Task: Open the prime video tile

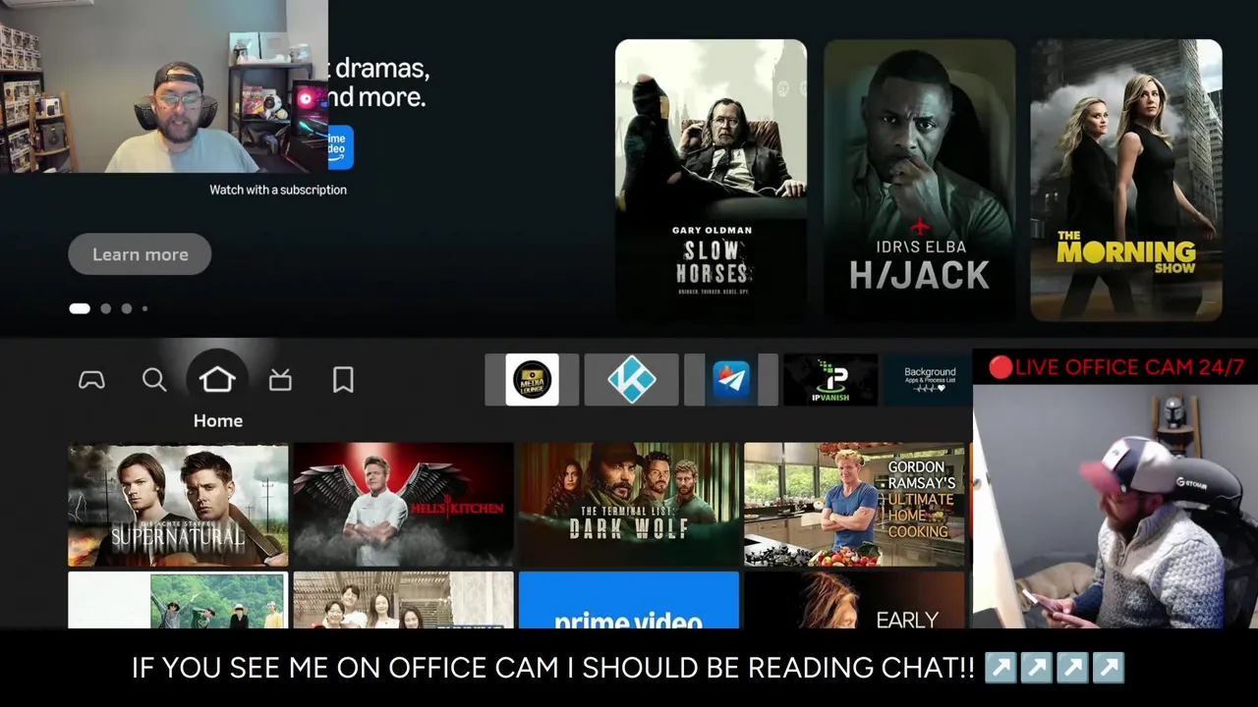Action: pyautogui.click(x=629, y=600)
